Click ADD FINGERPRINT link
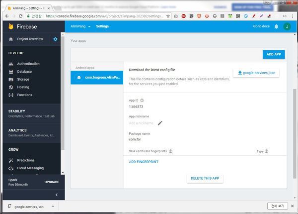 coord(144,162)
